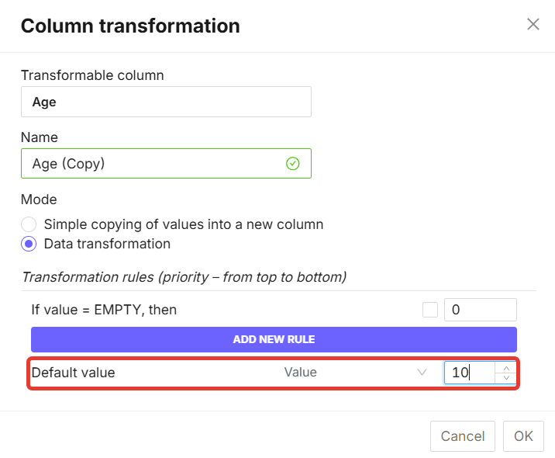The width and height of the screenshot is (555, 458).
Task: Click the Cancel button
Action: coord(463,436)
